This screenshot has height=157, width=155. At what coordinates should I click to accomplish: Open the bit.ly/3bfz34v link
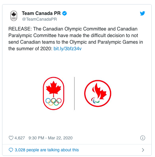(x=67, y=49)
